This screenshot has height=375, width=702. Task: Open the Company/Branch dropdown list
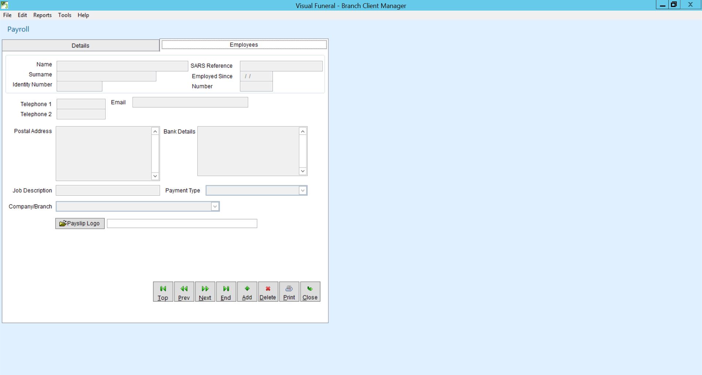[215, 207]
